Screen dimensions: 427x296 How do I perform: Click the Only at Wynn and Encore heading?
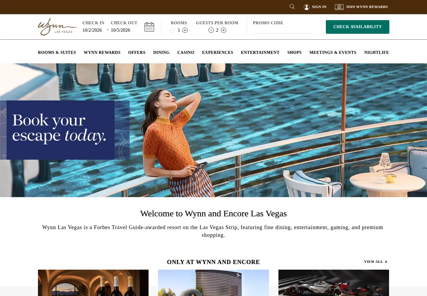[213, 262]
